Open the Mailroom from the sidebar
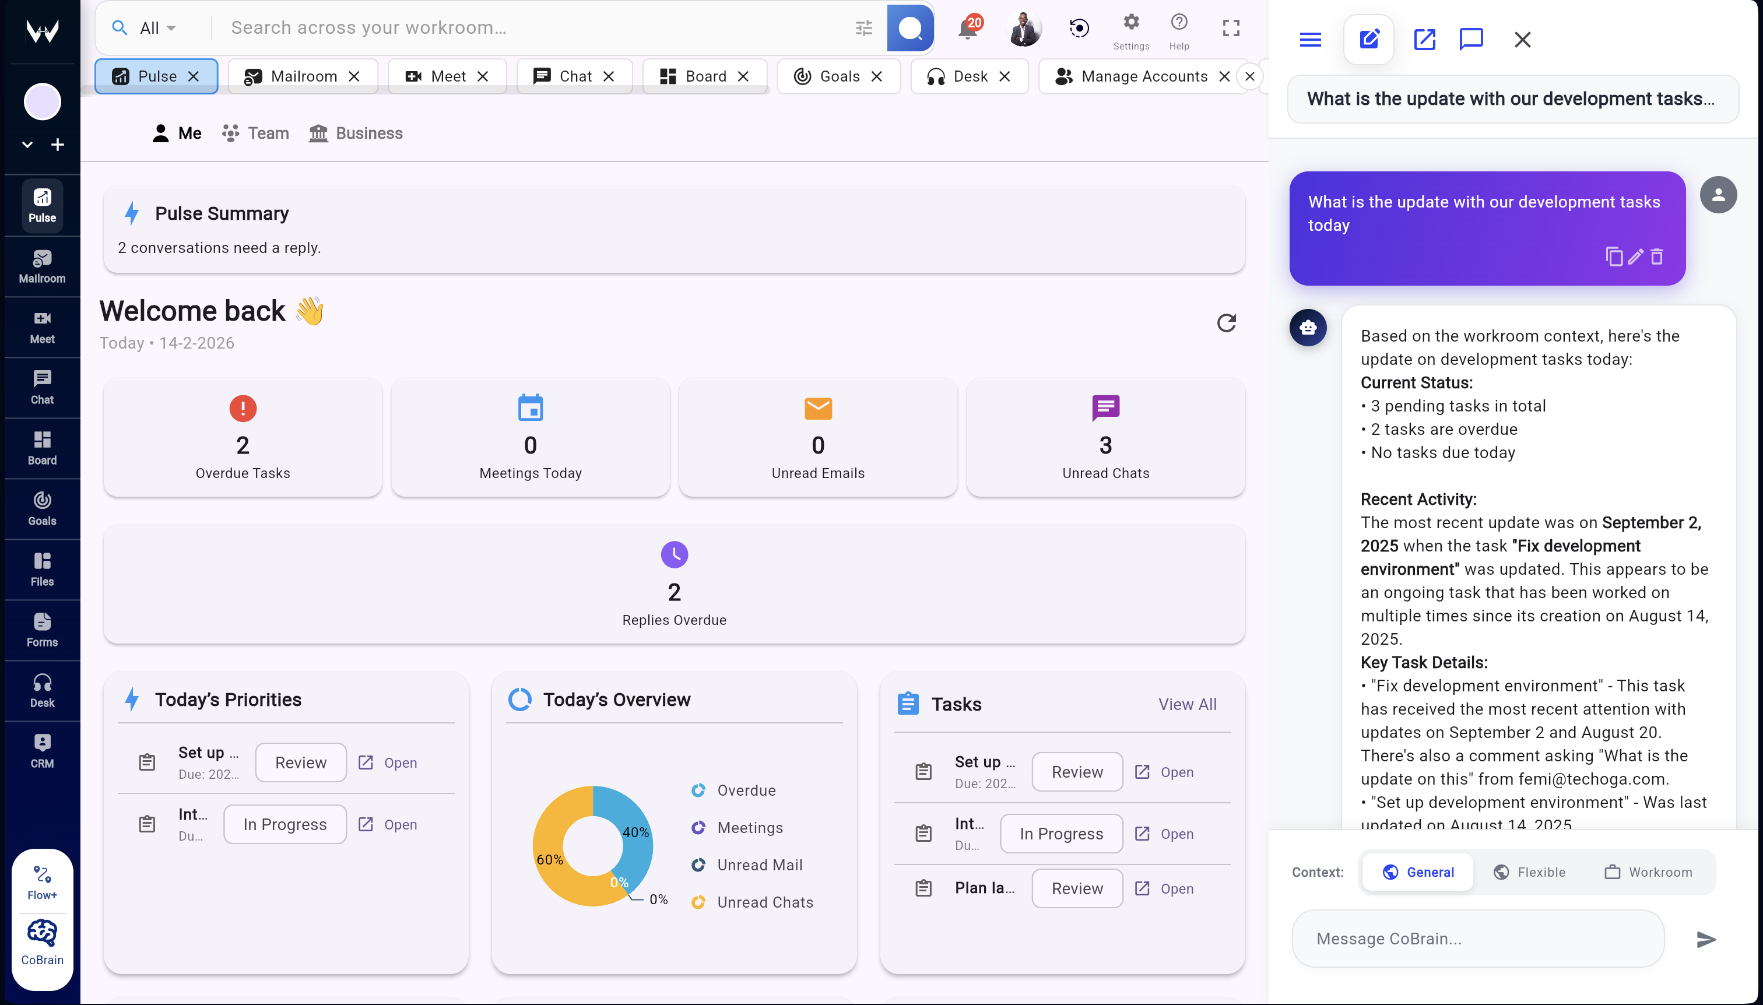1763x1005 pixels. 41,266
